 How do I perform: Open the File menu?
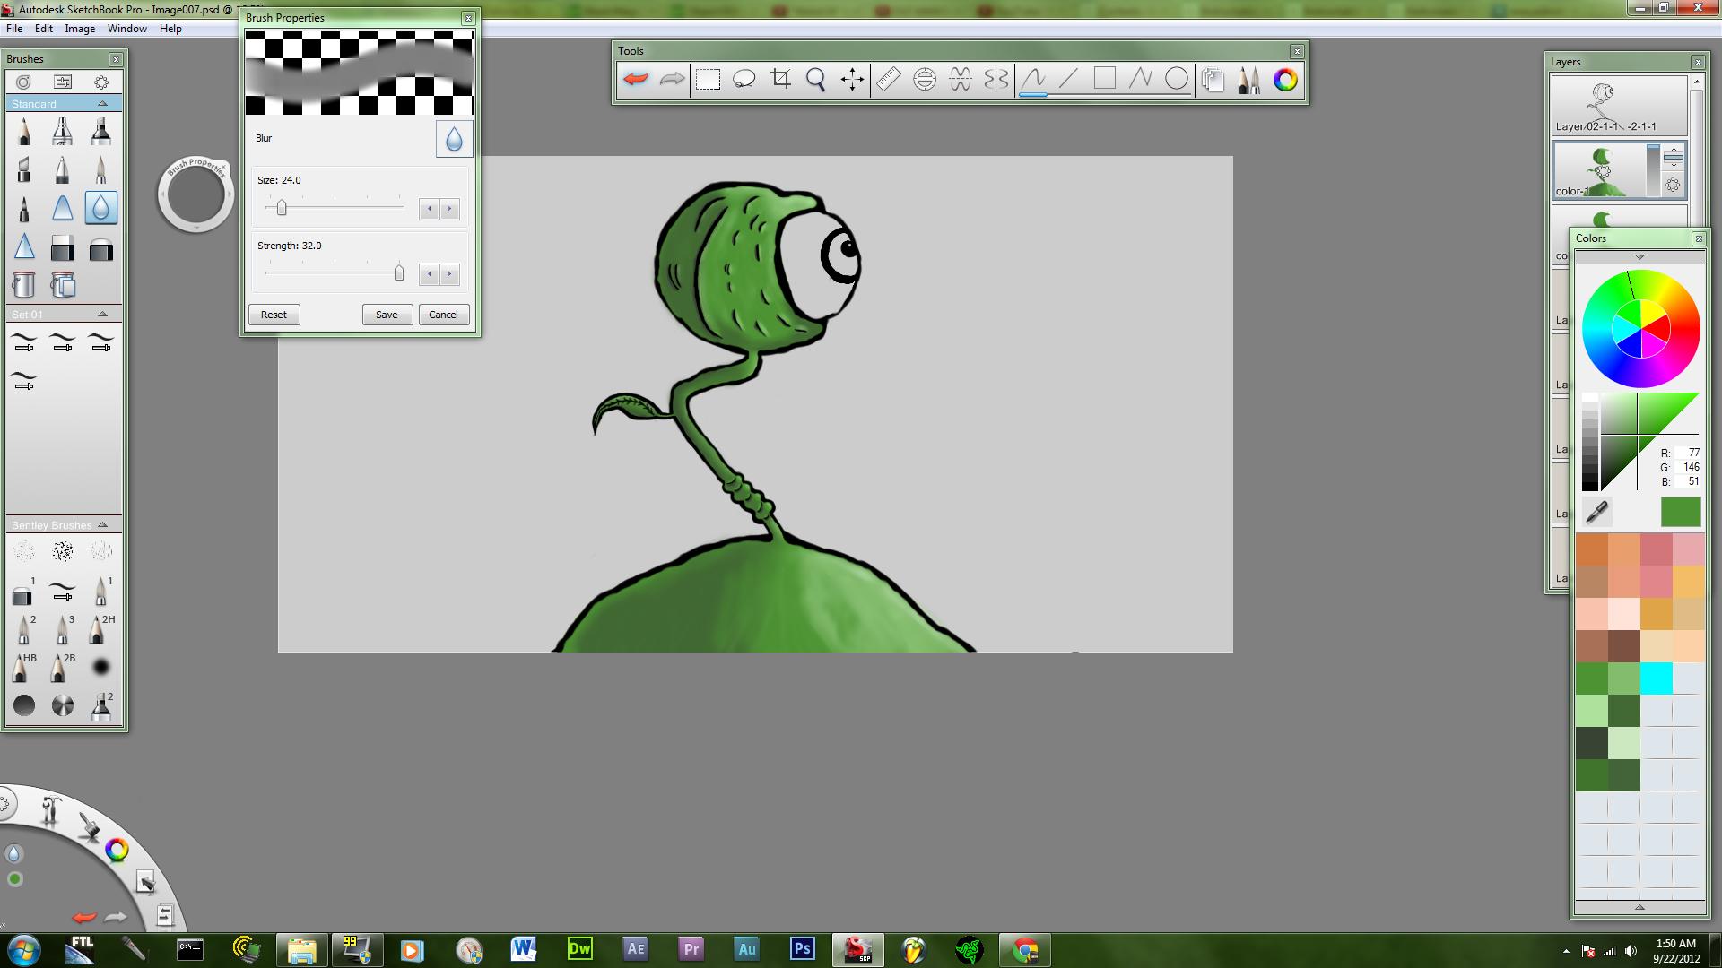(14, 29)
